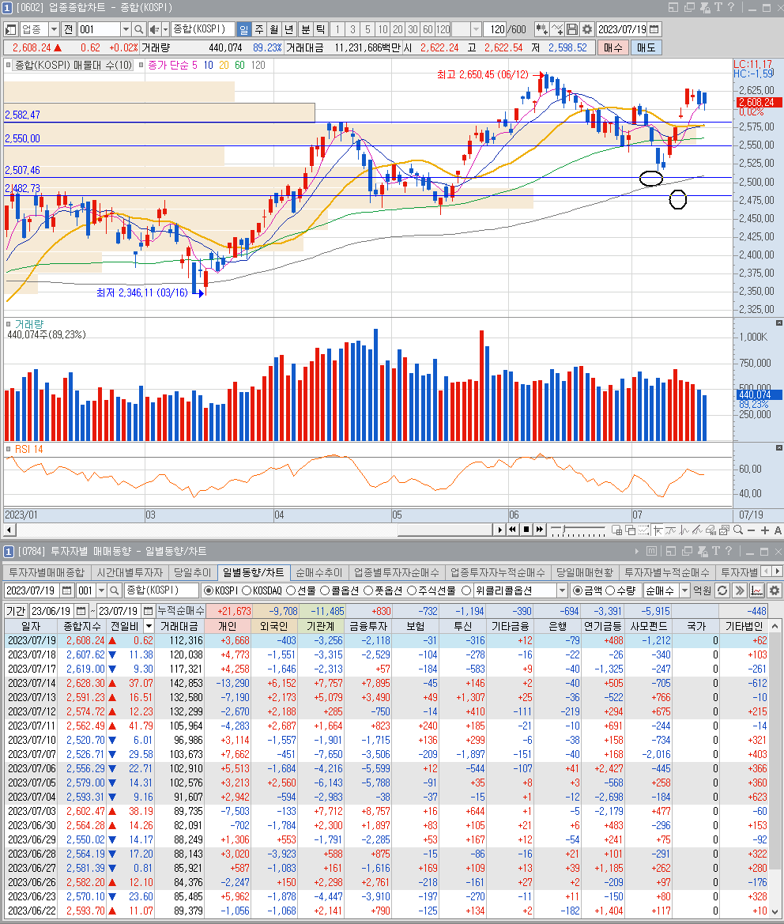Click the speaker sound icon in chart toolbar
This screenshot has width=784, height=924.
[x=154, y=29]
